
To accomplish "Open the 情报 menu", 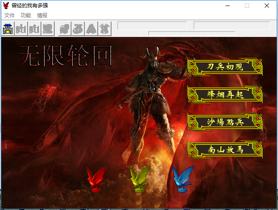I will click(x=42, y=15).
